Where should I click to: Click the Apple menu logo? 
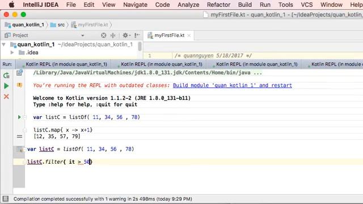tap(11, 5)
